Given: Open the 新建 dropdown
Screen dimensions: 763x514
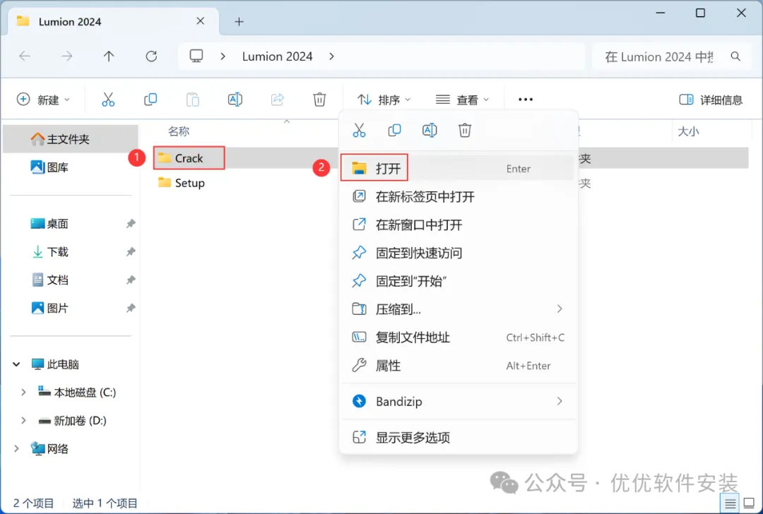Looking at the screenshot, I should click(x=43, y=100).
